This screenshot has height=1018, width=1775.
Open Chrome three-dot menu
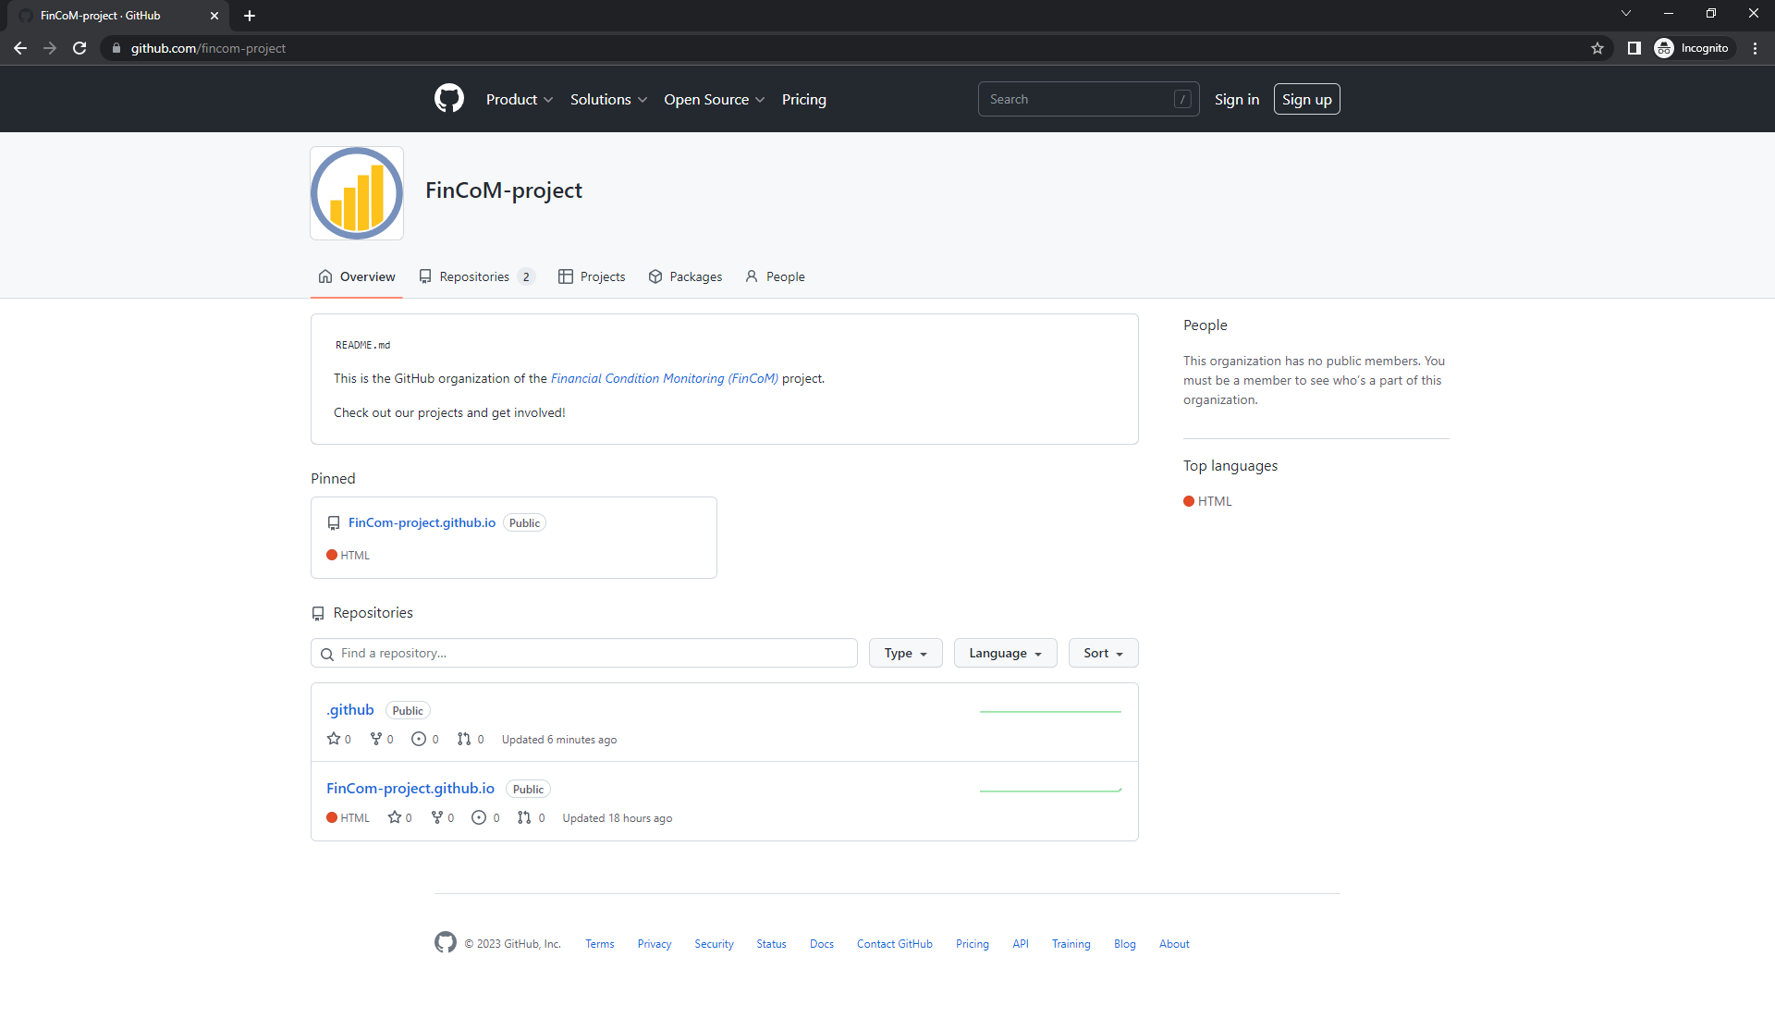coord(1756,48)
